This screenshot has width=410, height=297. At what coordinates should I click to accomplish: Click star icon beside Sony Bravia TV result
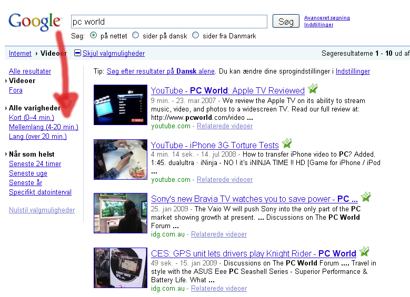366,197
